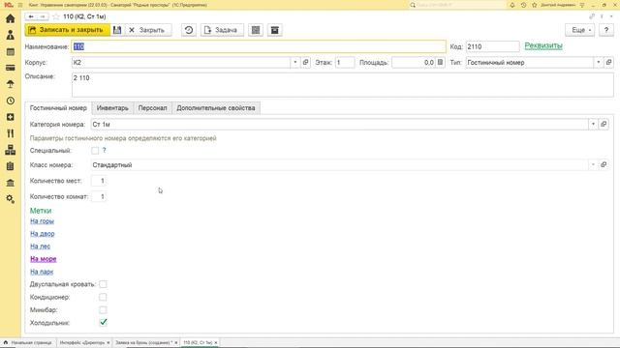
Task: Click the На горы tag link
Action: (x=42, y=221)
